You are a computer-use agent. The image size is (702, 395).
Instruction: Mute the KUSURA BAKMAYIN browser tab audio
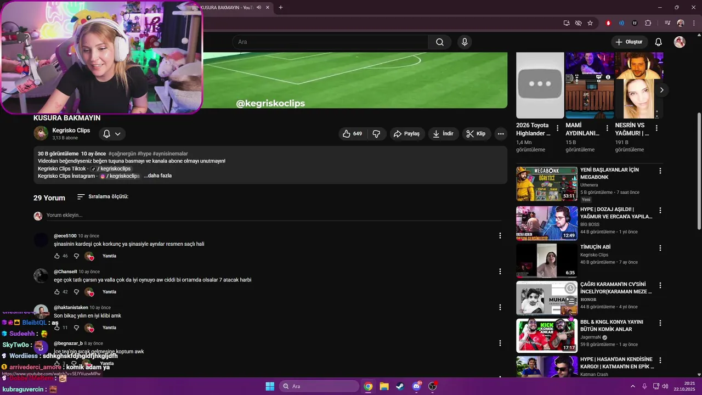click(259, 7)
